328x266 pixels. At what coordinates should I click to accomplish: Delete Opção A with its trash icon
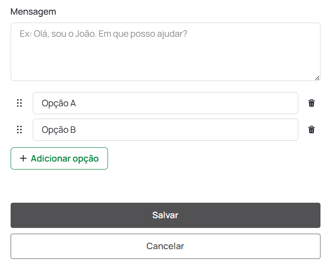click(312, 103)
